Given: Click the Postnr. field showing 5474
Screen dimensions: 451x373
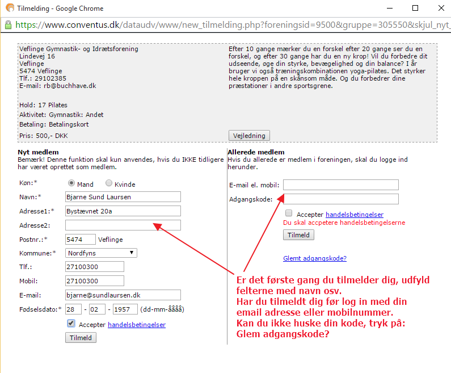Looking at the screenshot, I should point(80,239).
